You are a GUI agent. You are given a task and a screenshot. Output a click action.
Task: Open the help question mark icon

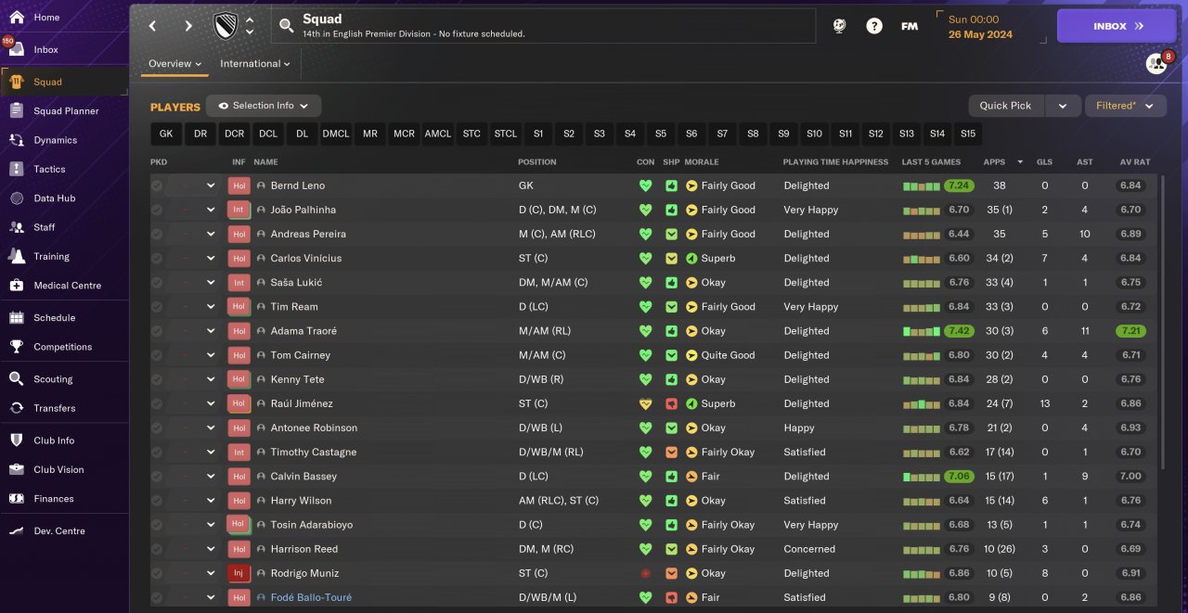click(874, 26)
